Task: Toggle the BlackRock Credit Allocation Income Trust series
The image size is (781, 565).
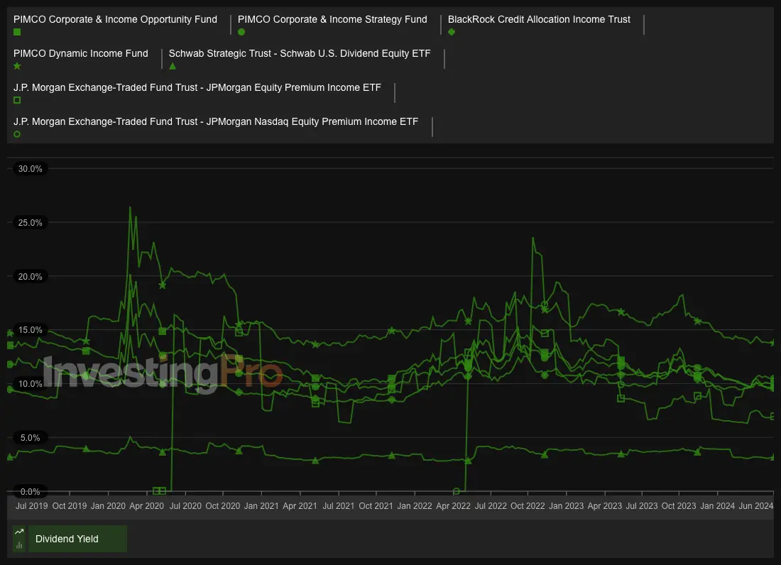Action: pyautogui.click(x=539, y=19)
